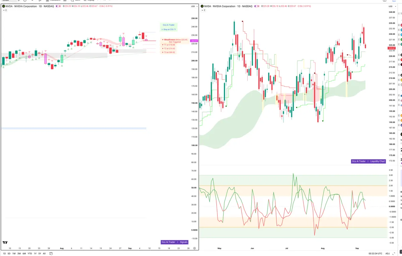Viewport: 402px width, 256px height.
Task: Click the May label on right time axis
Action: pos(219,248)
